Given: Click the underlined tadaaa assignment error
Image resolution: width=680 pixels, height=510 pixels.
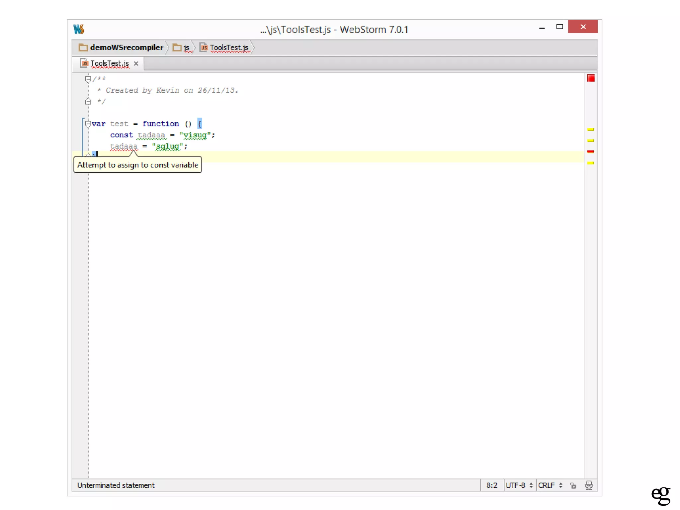Looking at the screenshot, I should (124, 146).
